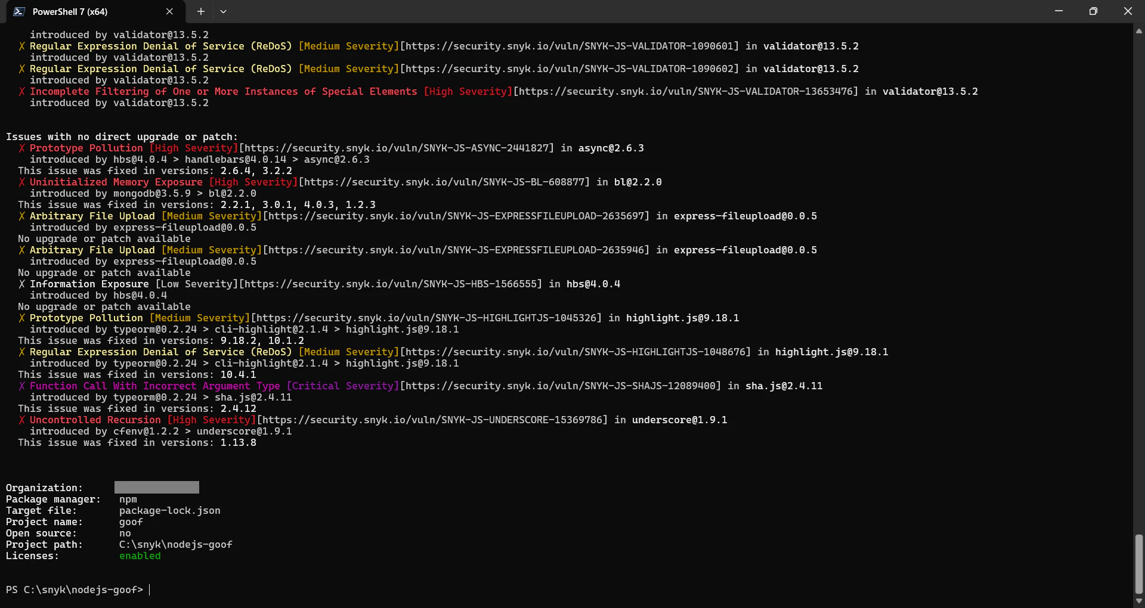The image size is (1145, 608).
Task: Click the 'C:\snyk\nodejs-goof' project path value
Action: 176,545
